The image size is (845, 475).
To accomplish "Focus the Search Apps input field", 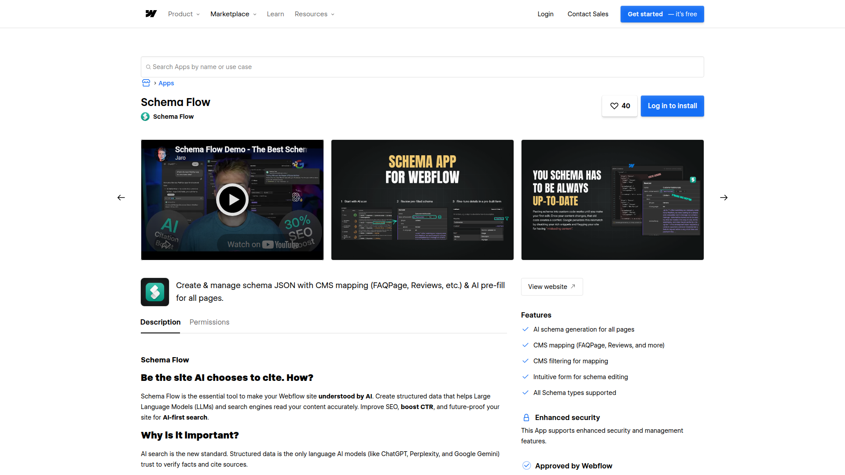I will tap(422, 67).
